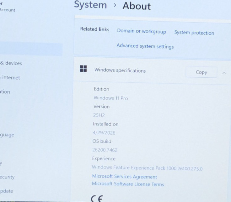Viewport: 231px width, 202px height.
Task: Open System protection link
Action: click(194, 33)
